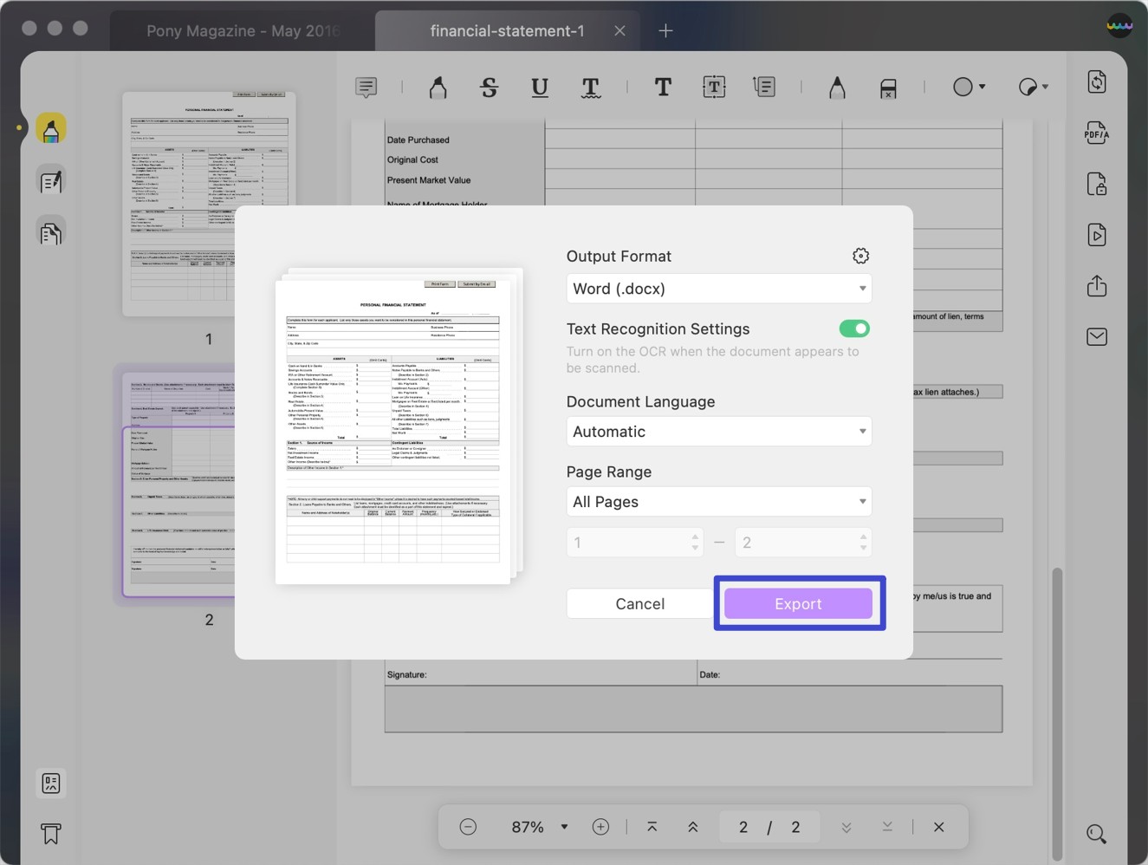1148x865 pixels.
Task: Select the highlighter tool in toolbar
Action: click(438, 87)
